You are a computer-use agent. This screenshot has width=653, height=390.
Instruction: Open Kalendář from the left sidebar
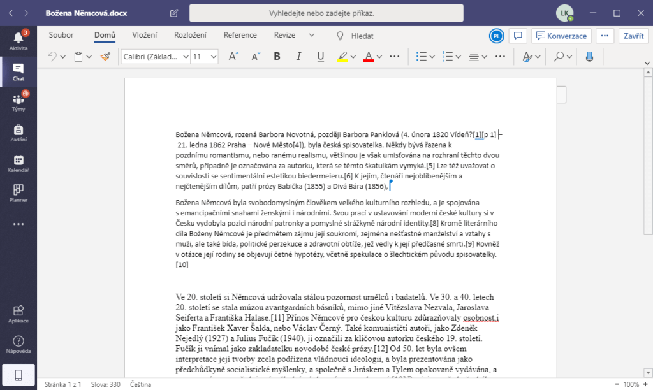pos(18,163)
